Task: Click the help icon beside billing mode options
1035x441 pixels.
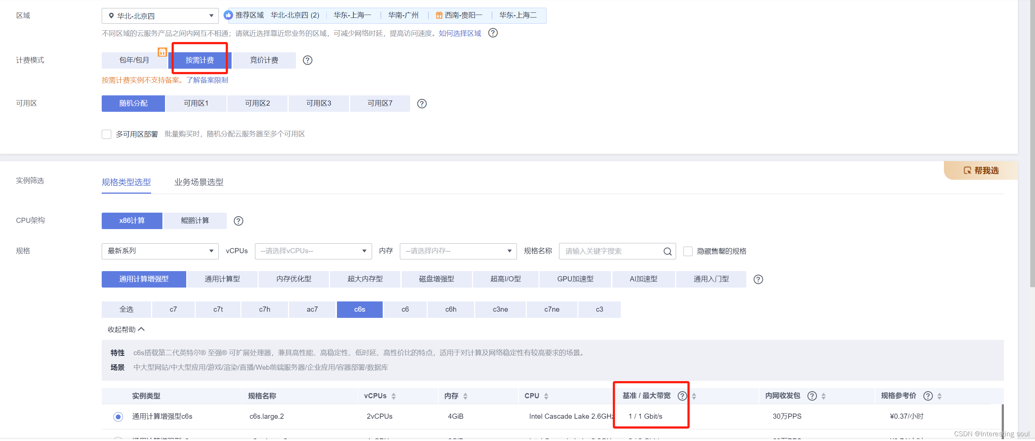Action: [307, 60]
